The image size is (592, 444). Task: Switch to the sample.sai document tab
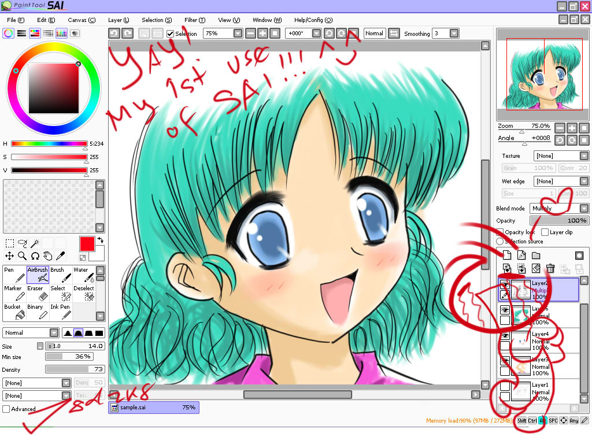[x=154, y=408]
